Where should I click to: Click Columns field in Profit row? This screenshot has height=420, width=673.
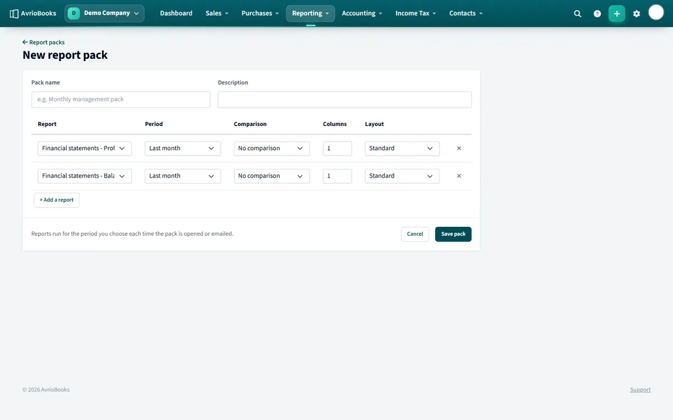pyautogui.click(x=338, y=148)
